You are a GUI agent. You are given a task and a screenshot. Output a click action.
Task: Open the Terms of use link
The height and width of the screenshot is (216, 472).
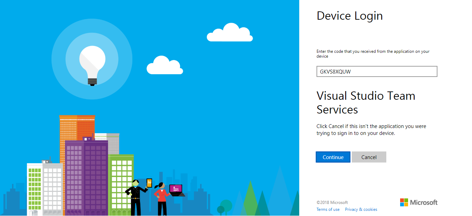click(328, 209)
